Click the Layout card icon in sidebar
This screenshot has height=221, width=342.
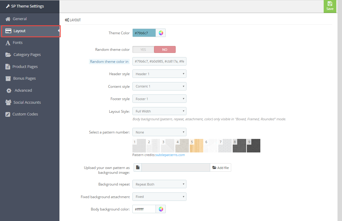click(x=8, y=31)
